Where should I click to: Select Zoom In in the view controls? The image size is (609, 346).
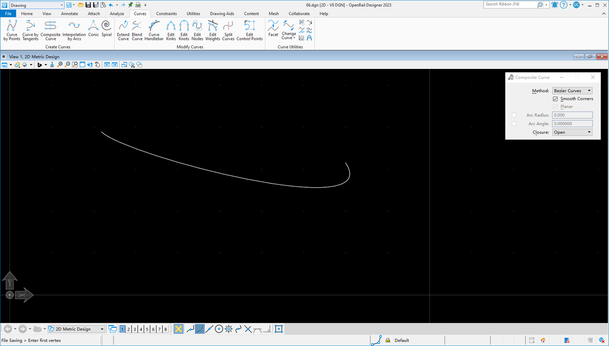click(60, 65)
